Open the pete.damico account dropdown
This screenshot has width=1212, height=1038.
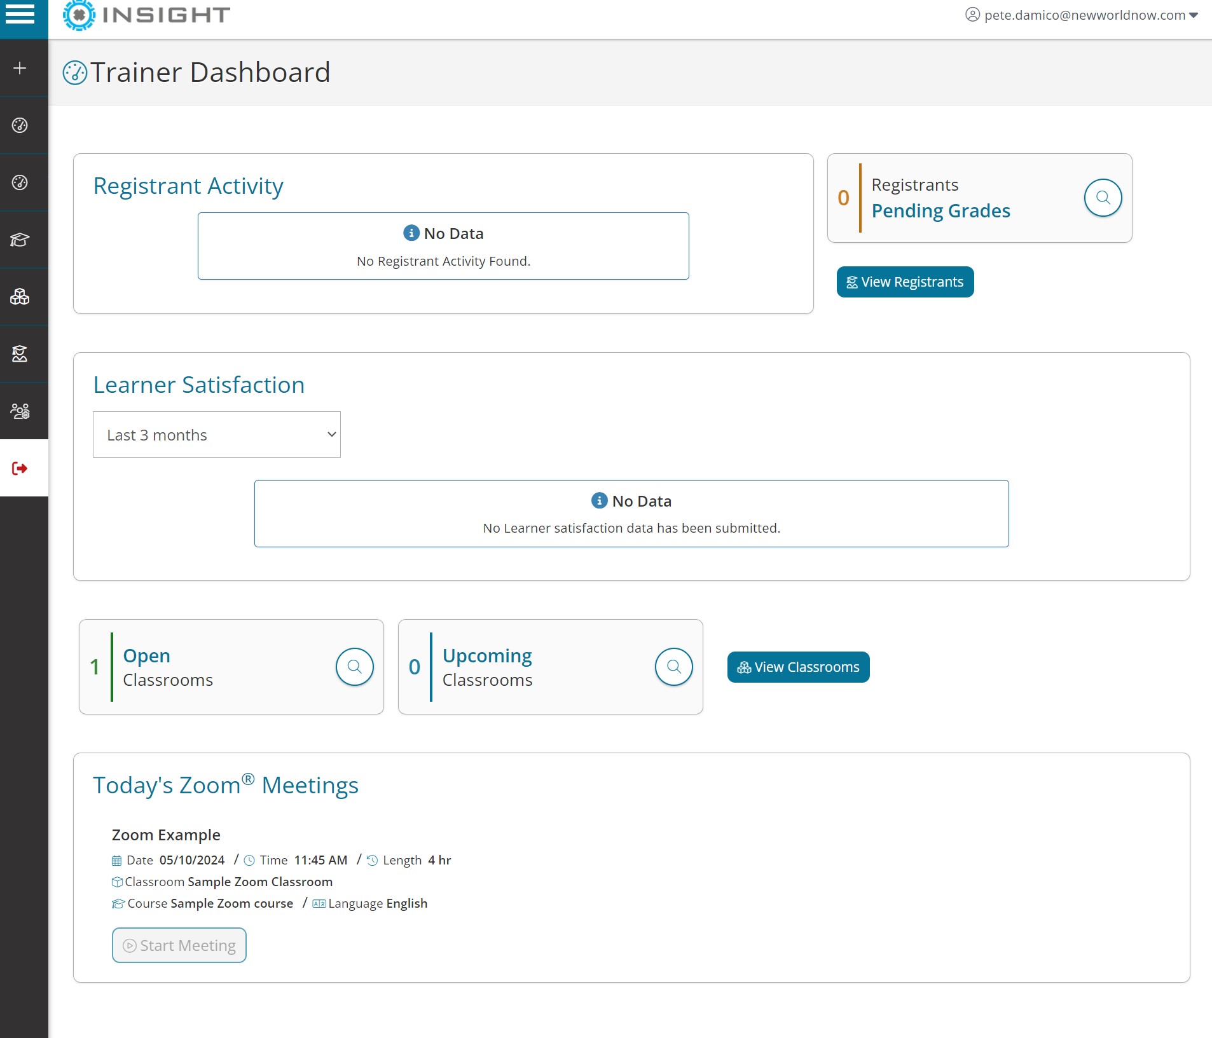point(1081,15)
